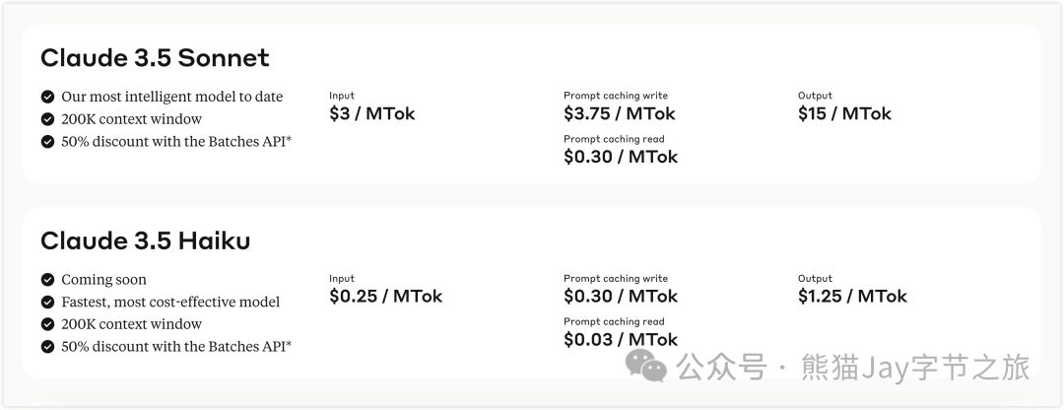
Task: Select the Claude 3.5 Sonnet heading
Action: pos(155,58)
